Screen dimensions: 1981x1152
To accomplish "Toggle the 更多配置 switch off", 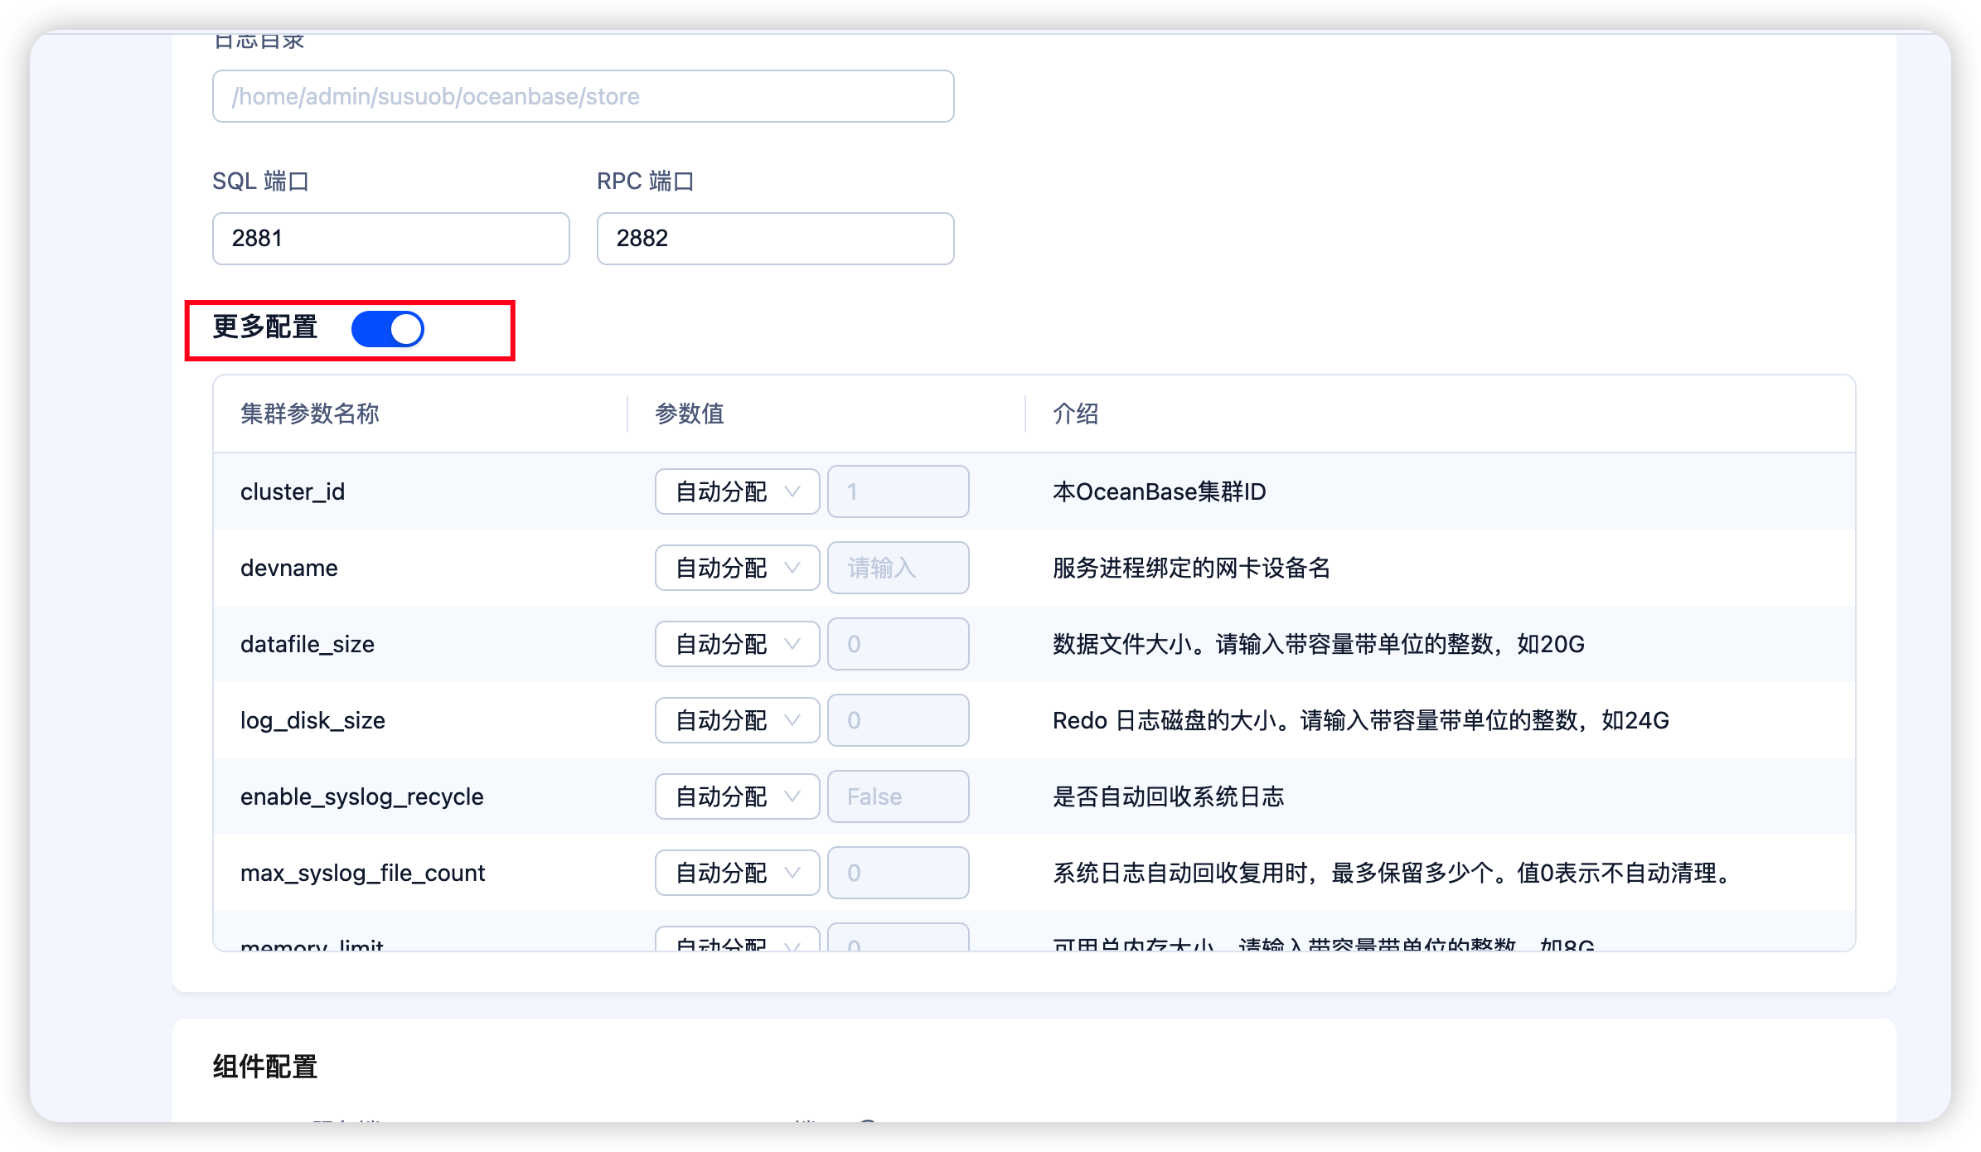I will [x=387, y=329].
